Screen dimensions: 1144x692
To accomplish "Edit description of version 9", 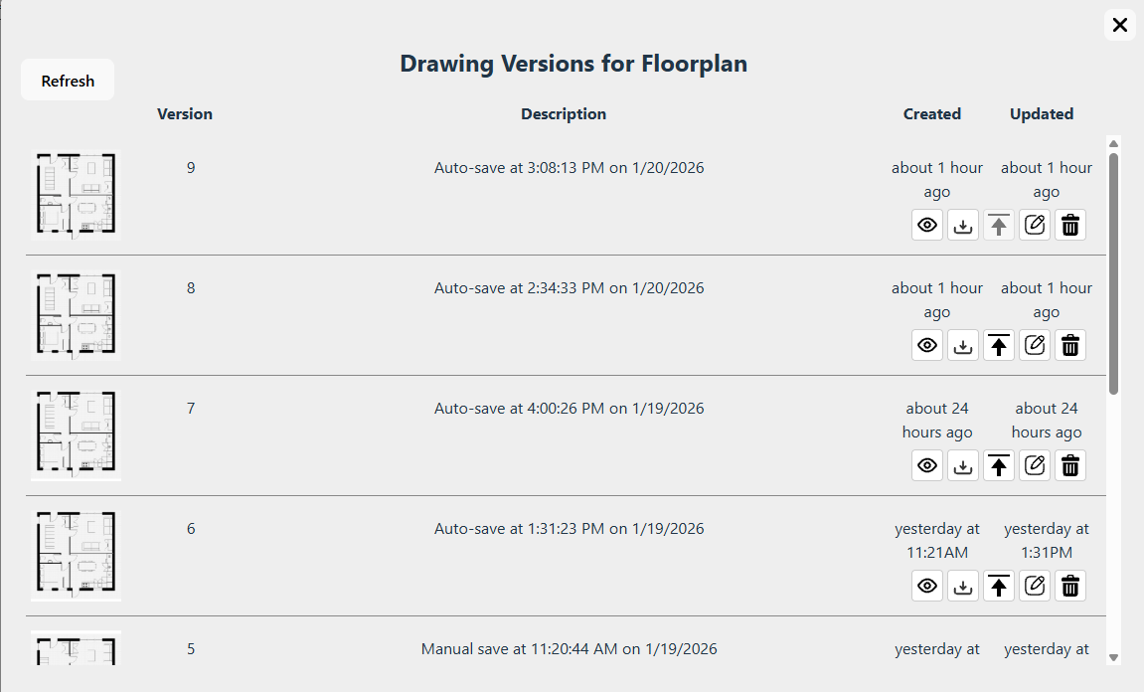I will pos(1035,226).
